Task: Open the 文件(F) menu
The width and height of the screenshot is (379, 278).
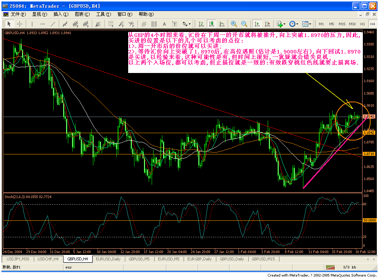Action: click(x=18, y=14)
